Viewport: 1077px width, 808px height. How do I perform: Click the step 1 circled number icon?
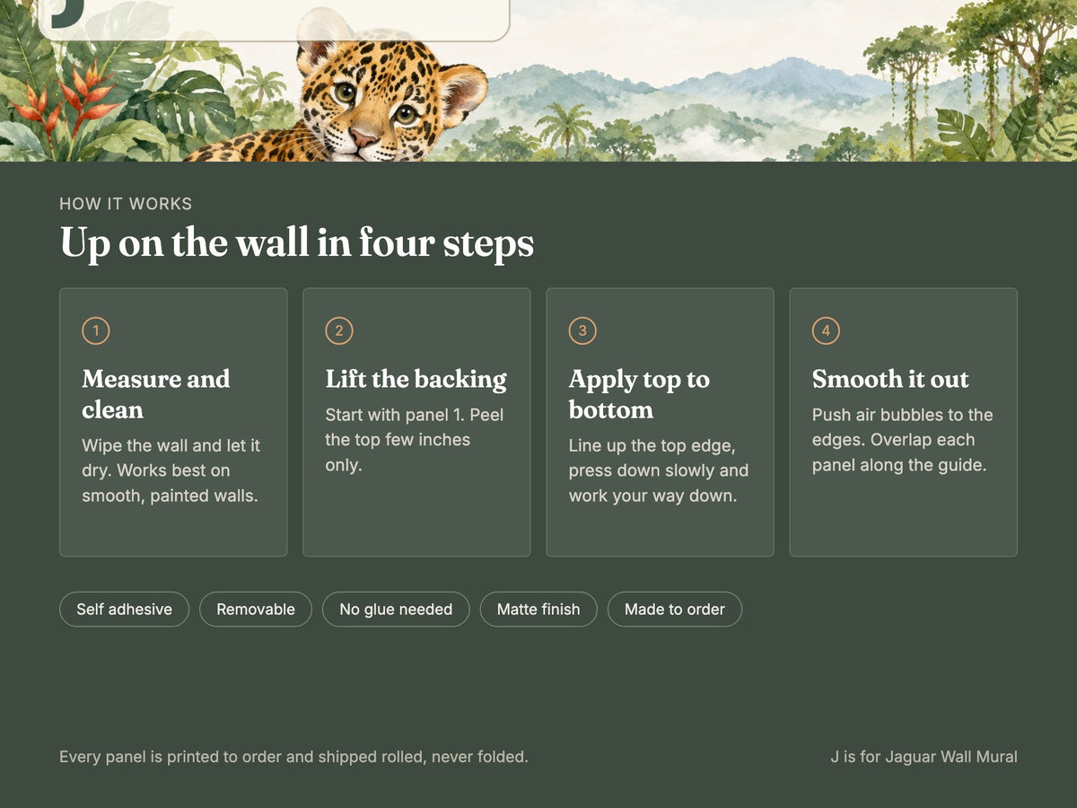pos(96,331)
